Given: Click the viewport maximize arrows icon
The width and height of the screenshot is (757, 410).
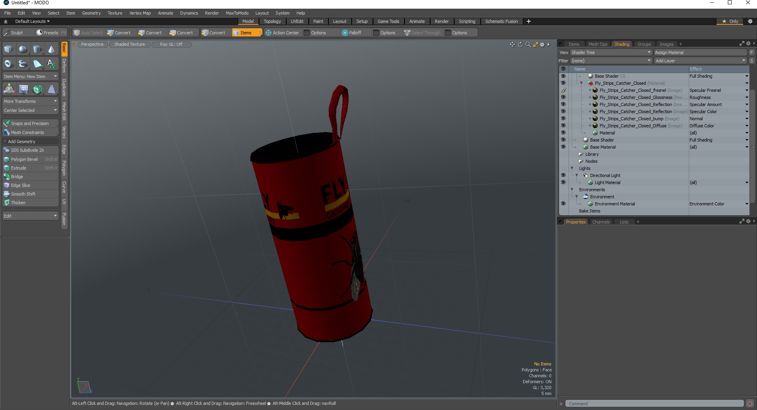Looking at the screenshot, I should (535, 45).
